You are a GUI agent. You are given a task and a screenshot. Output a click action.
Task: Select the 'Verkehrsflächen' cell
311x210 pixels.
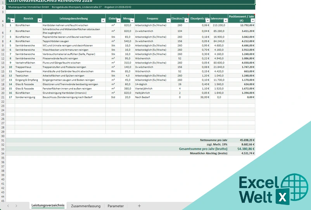pos(28,63)
